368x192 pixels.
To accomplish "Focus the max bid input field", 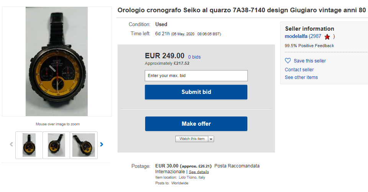I will tap(196, 75).
